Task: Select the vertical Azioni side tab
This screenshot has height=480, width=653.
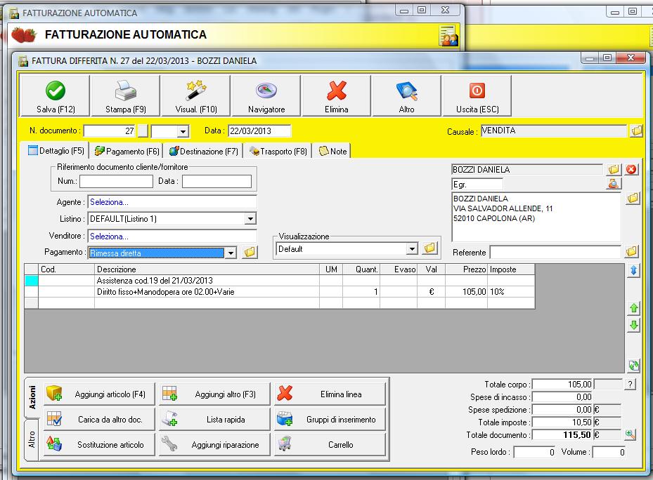Action: click(32, 398)
